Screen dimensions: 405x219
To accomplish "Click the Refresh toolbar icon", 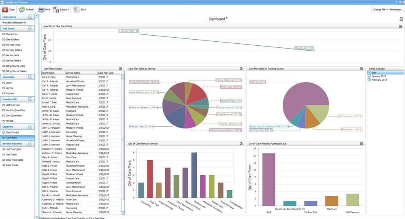I will 21,9.
